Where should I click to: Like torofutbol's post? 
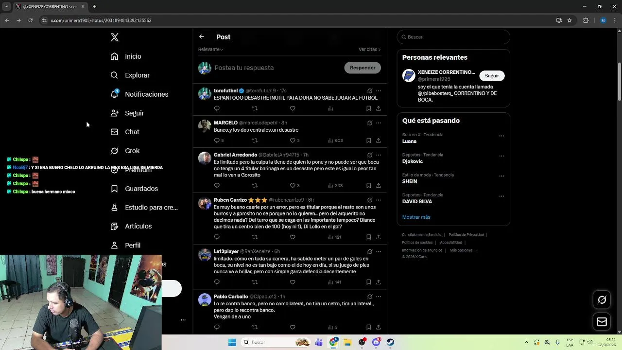(293, 108)
